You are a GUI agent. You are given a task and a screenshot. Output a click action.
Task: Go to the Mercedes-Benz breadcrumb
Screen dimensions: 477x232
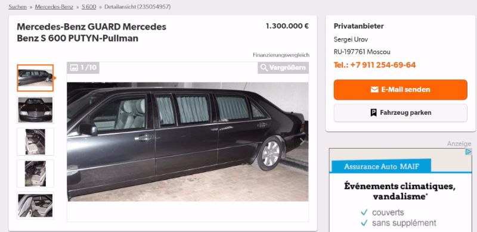tap(54, 7)
